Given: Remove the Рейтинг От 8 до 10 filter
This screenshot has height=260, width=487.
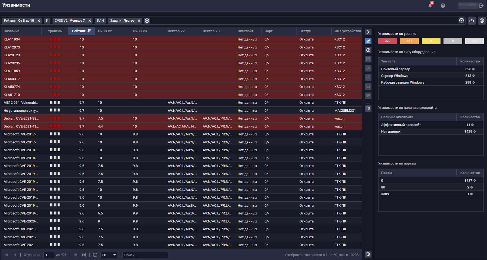Looking at the screenshot, I should 39,21.
